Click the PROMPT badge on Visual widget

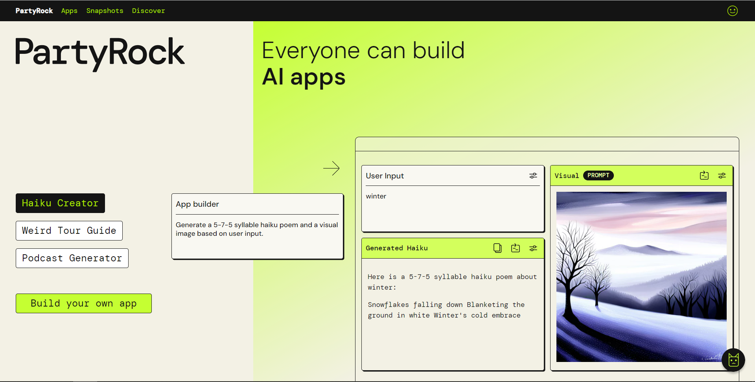598,175
